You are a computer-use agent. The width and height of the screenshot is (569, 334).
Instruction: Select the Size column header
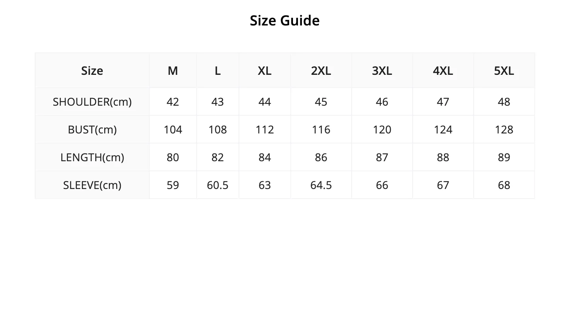(x=92, y=71)
